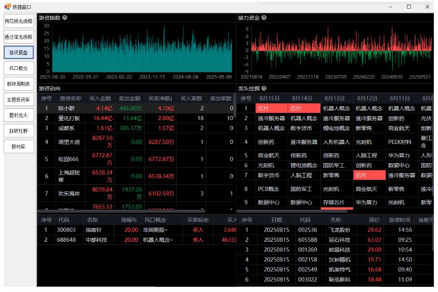Open the 同花顺龙虎榜 page
Image resolution: width=438 pixels, height=292 pixels.
pyautogui.click(x=19, y=21)
